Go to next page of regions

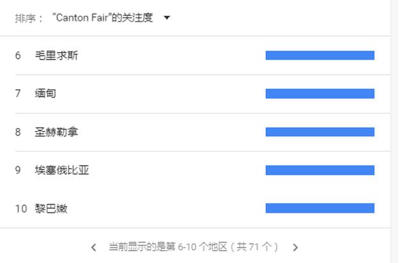tap(295, 247)
